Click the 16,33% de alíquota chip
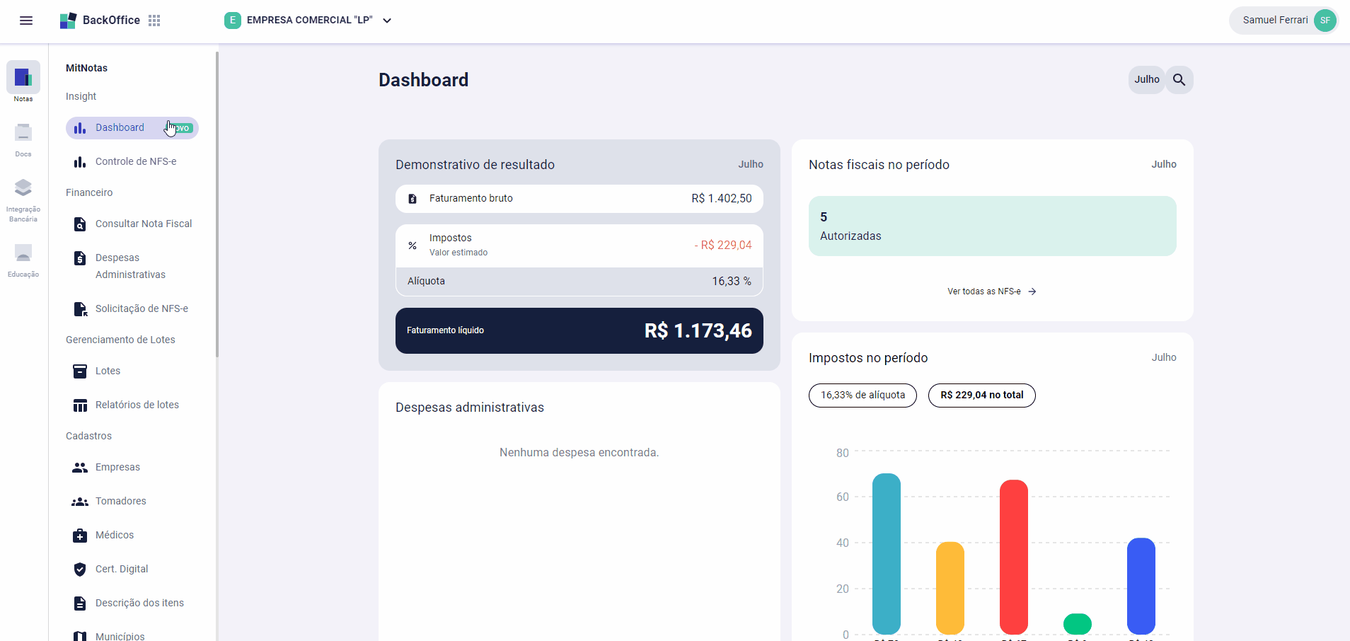The image size is (1350, 641). click(x=862, y=395)
